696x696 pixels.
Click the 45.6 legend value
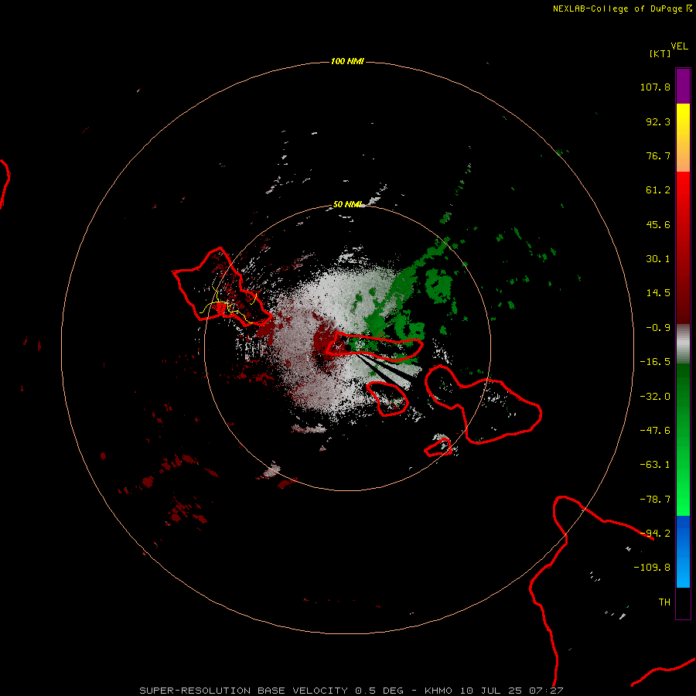[658, 224]
